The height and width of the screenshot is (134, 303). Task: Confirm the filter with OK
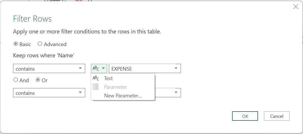(245, 116)
